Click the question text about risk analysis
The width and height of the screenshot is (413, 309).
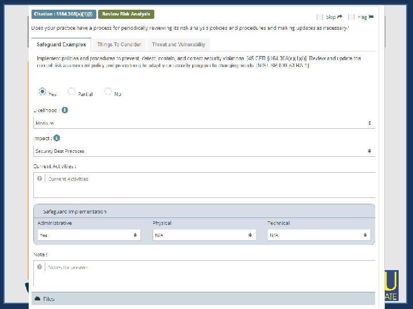coord(190,28)
